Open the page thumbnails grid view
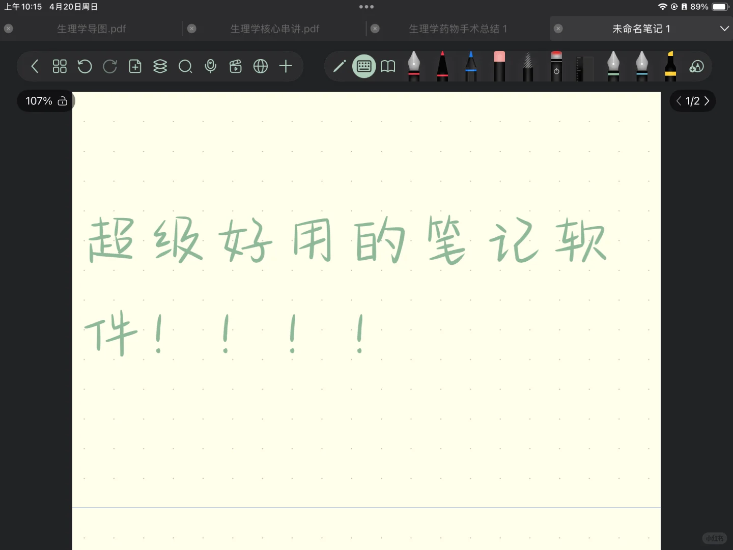Screen dimensions: 733x550 [x=60, y=66]
